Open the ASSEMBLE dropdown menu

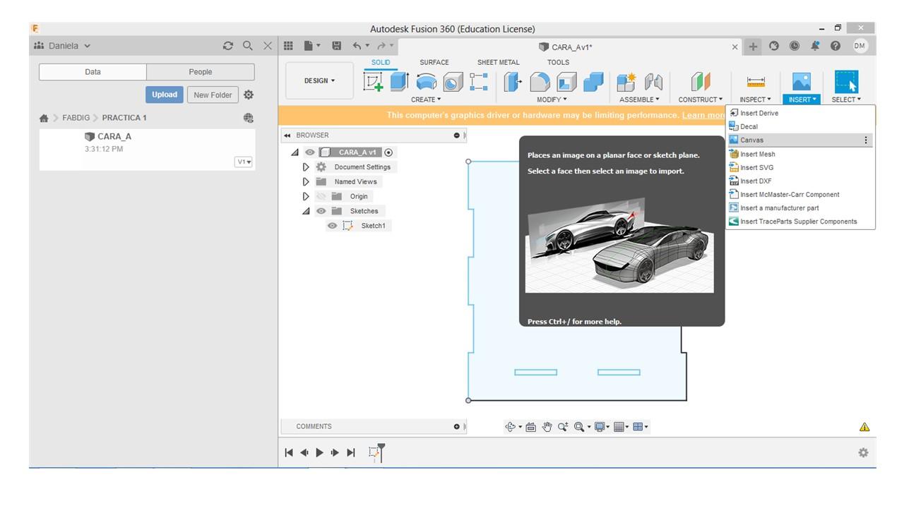(639, 99)
